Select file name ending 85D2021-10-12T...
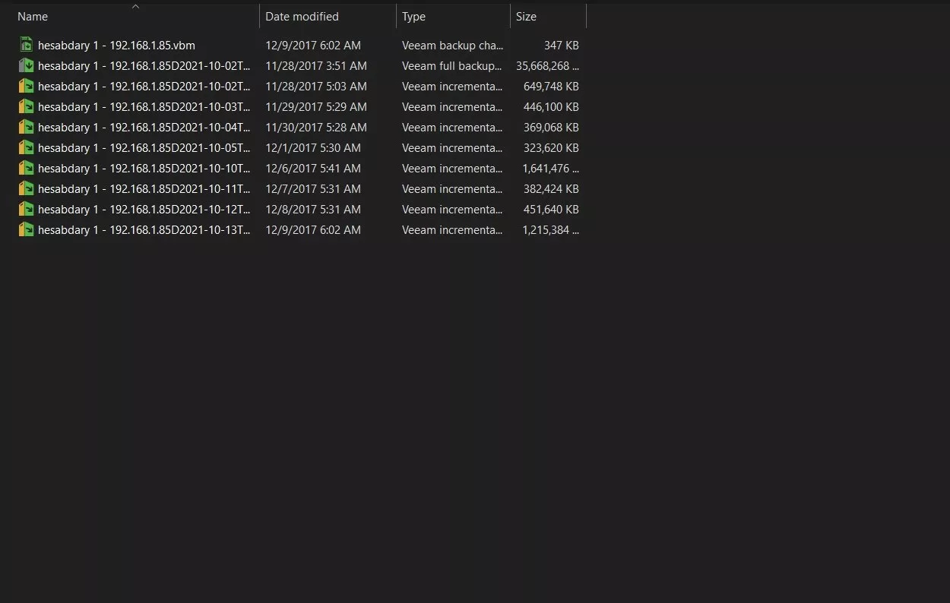This screenshot has width=950, height=603. 144,210
